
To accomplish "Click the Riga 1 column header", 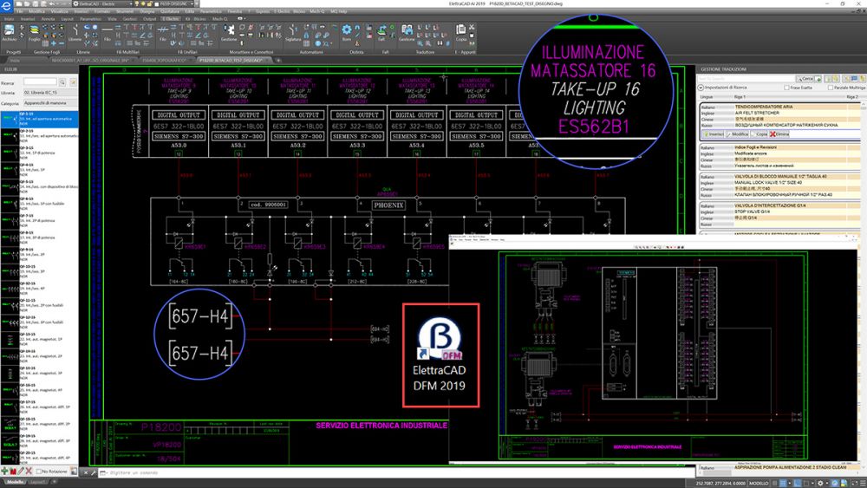I will tap(740, 97).
